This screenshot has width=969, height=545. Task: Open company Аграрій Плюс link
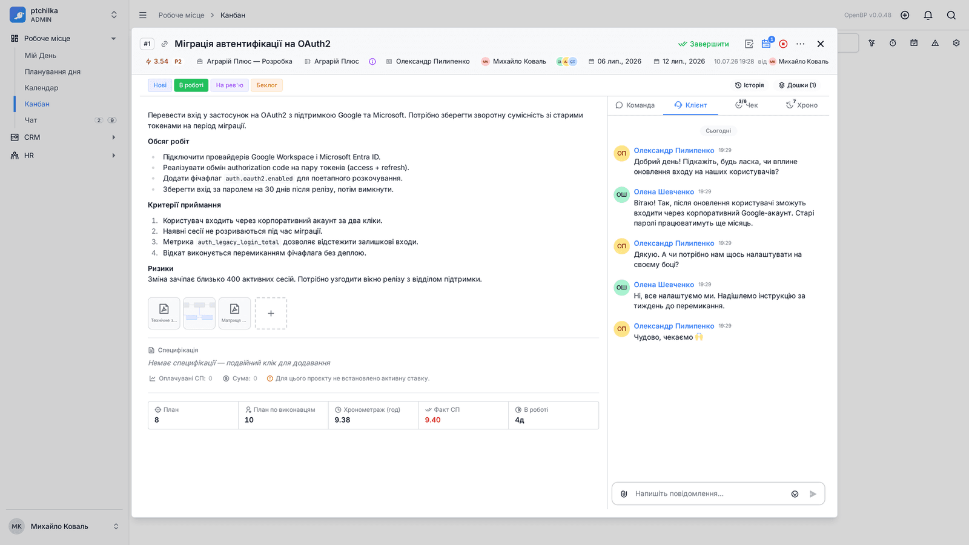pyautogui.click(x=331, y=62)
